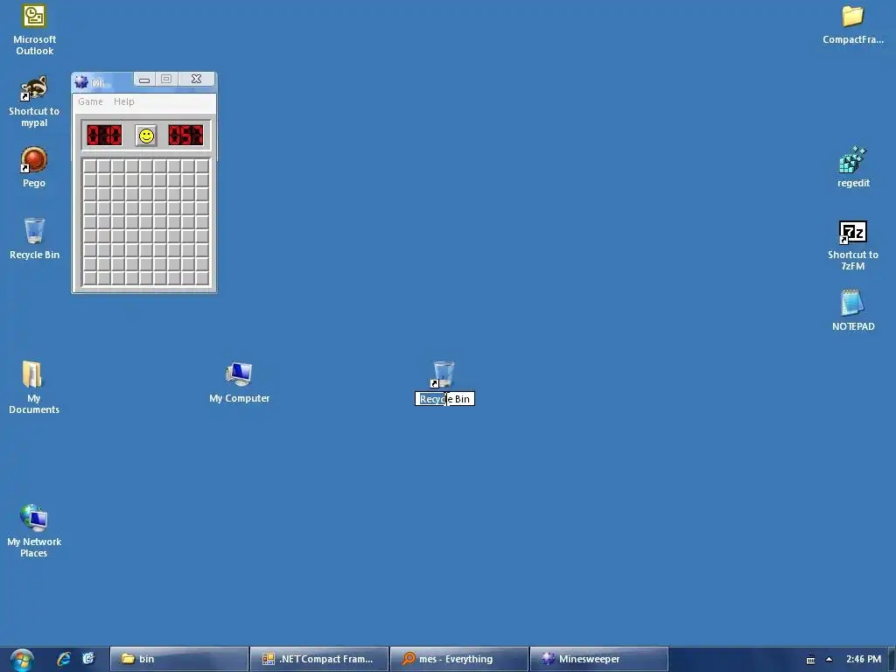Select the Shortcut to 7zFM icon
Image resolution: width=896 pixels, height=672 pixels.
(x=852, y=232)
